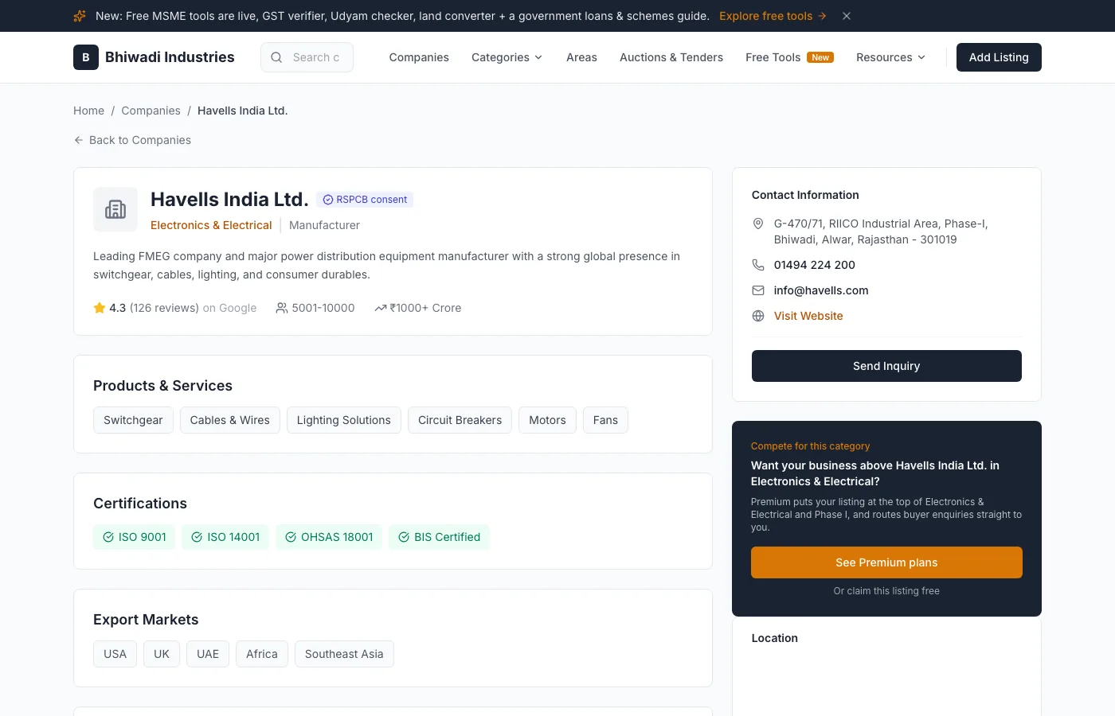This screenshot has width=1115, height=716.
Task: Open Auctions & Tenders page
Action: tap(671, 57)
